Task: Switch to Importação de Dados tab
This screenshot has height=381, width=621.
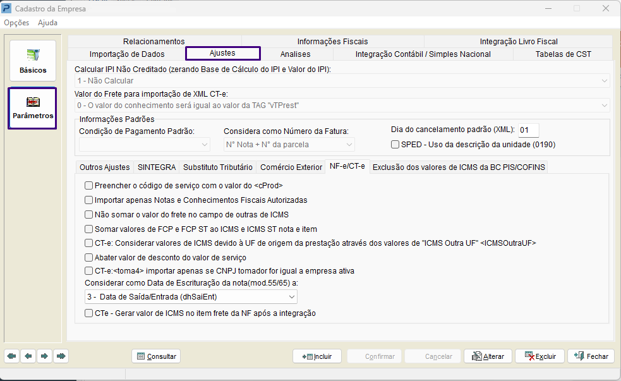Action: pos(127,54)
